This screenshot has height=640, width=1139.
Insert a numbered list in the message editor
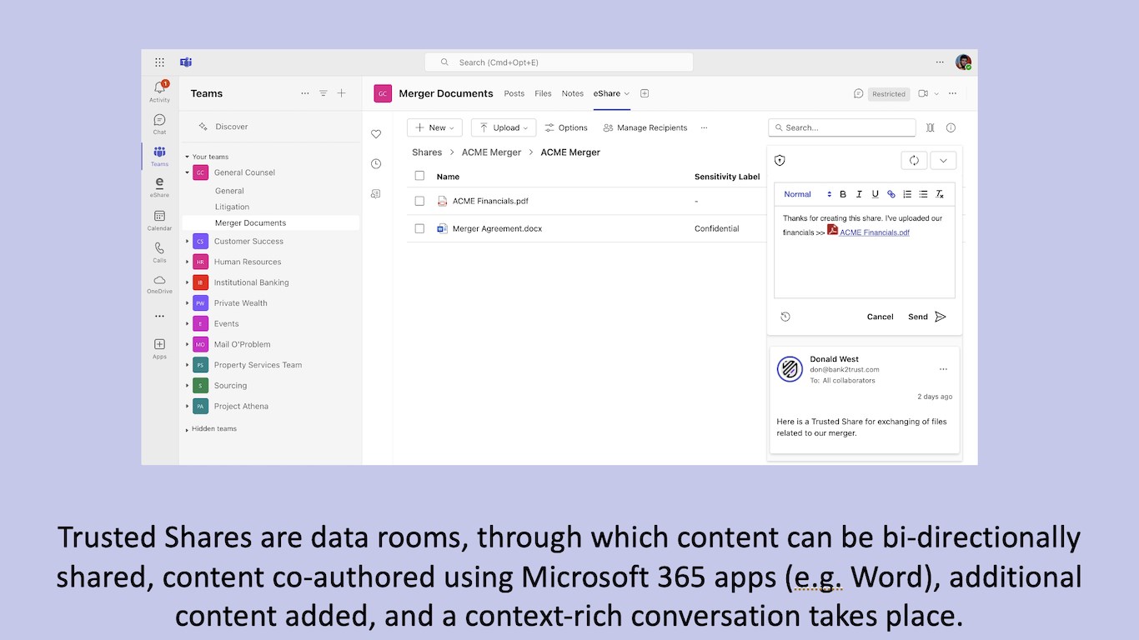point(907,194)
